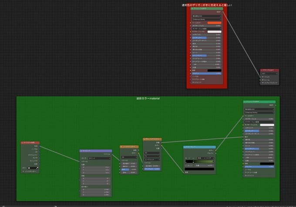Collapse the Voronoi Texture node
The image size is (296, 207).
[x=145, y=139]
